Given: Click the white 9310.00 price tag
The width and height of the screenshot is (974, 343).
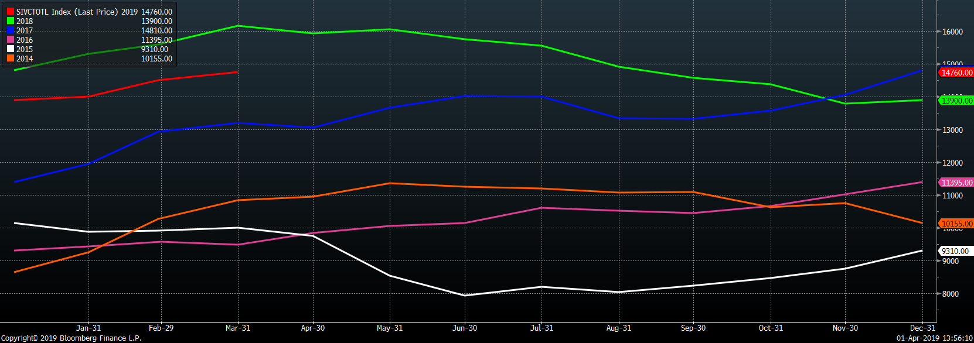Looking at the screenshot, I should click(x=956, y=251).
